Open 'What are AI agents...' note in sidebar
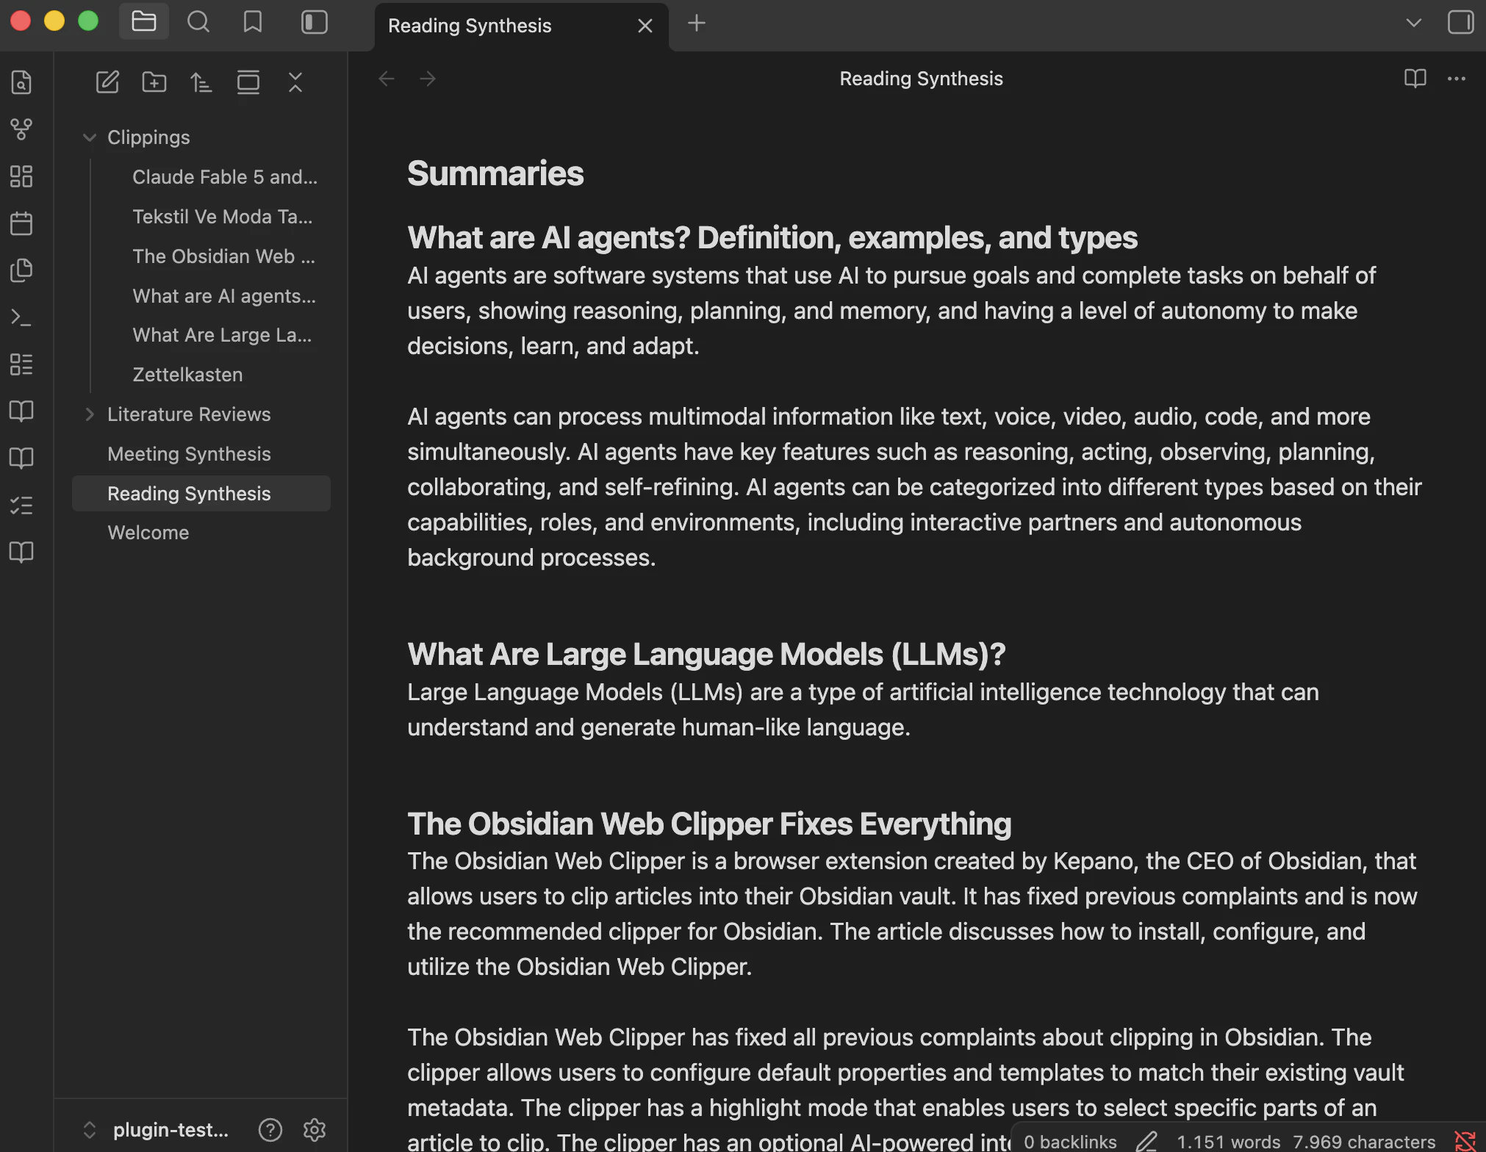This screenshot has height=1152, width=1486. tap(223, 296)
